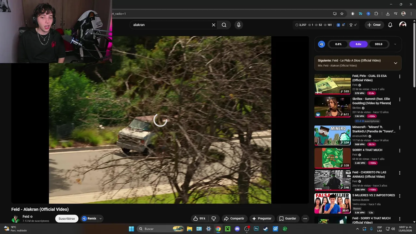Open the YouTube account avatar menu
The width and height of the screenshot is (416, 234).
coord(403,25)
